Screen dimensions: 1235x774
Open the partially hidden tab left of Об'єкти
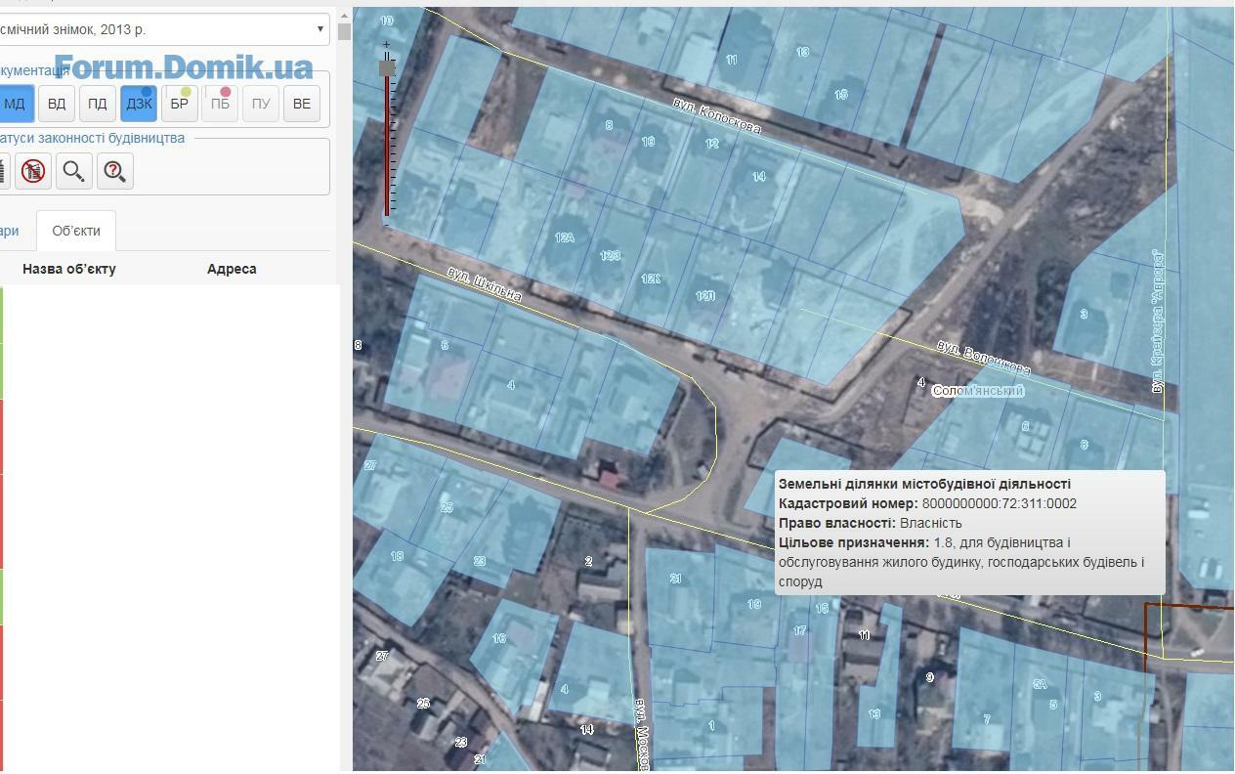[10, 232]
